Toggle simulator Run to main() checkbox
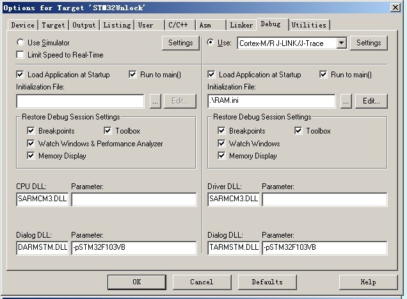407x299 pixels. [x=132, y=75]
